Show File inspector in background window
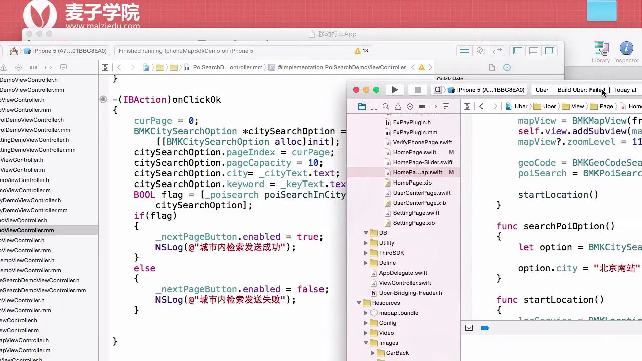 492,67
